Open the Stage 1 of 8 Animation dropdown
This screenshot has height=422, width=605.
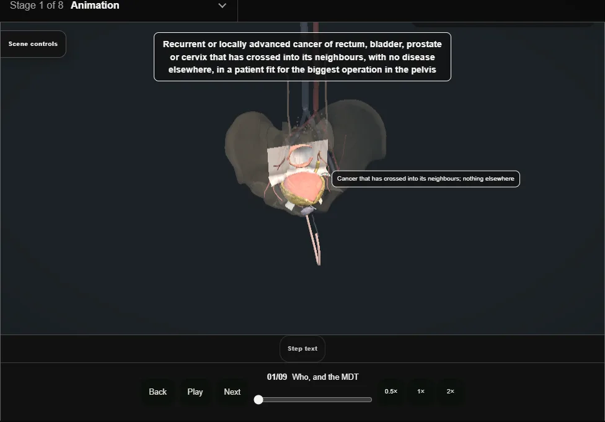118,6
